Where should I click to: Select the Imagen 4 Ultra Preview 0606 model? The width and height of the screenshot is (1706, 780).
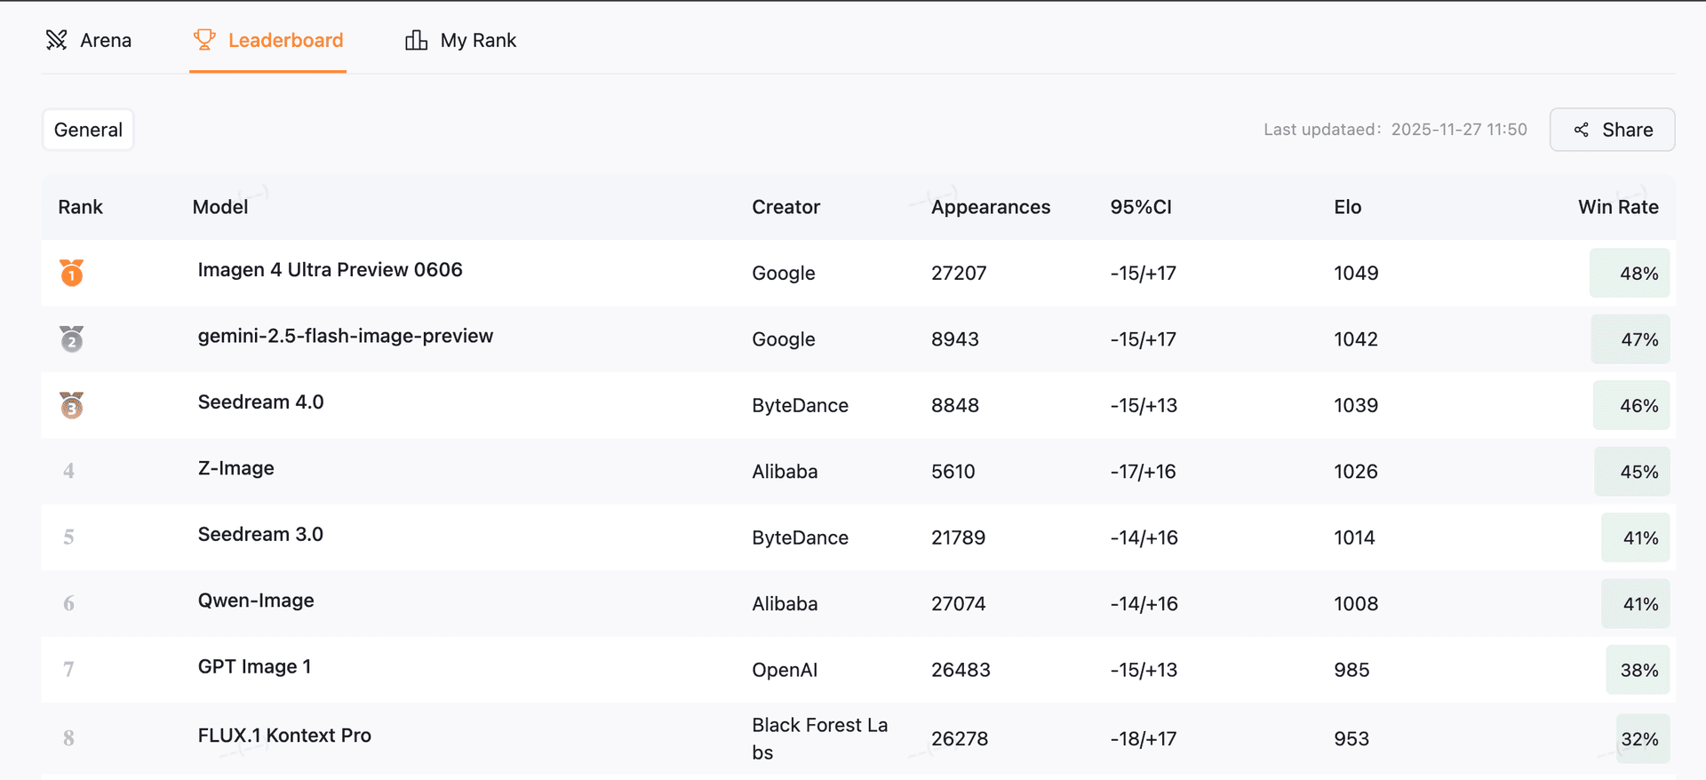[330, 270]
